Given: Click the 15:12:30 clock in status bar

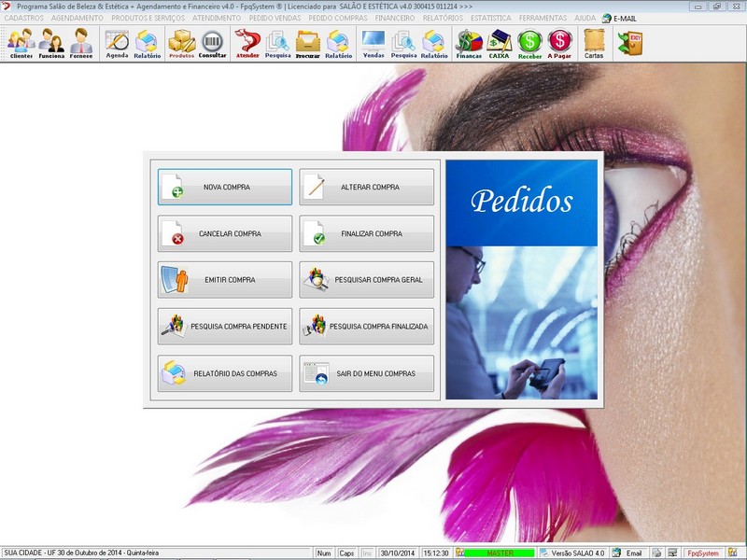Looking at the screenshot, I should (x=436, y=553).
